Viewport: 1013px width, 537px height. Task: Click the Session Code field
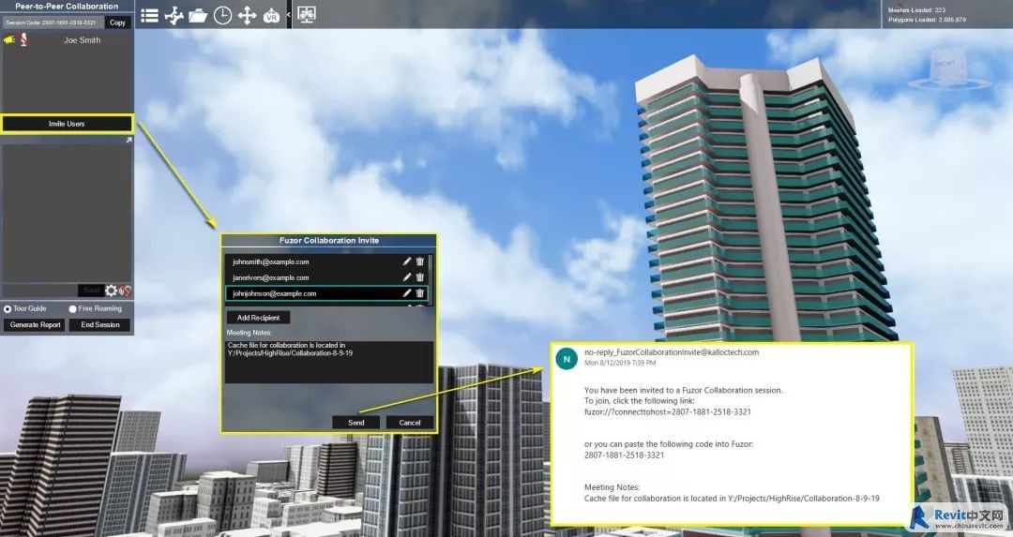coord(53,22)
